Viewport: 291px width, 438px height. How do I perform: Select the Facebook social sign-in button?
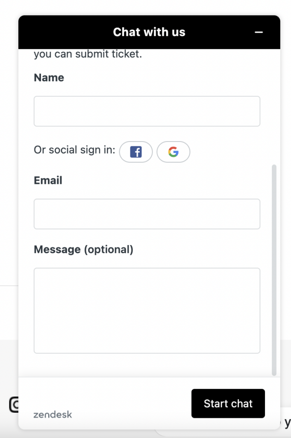click(136, 152)
